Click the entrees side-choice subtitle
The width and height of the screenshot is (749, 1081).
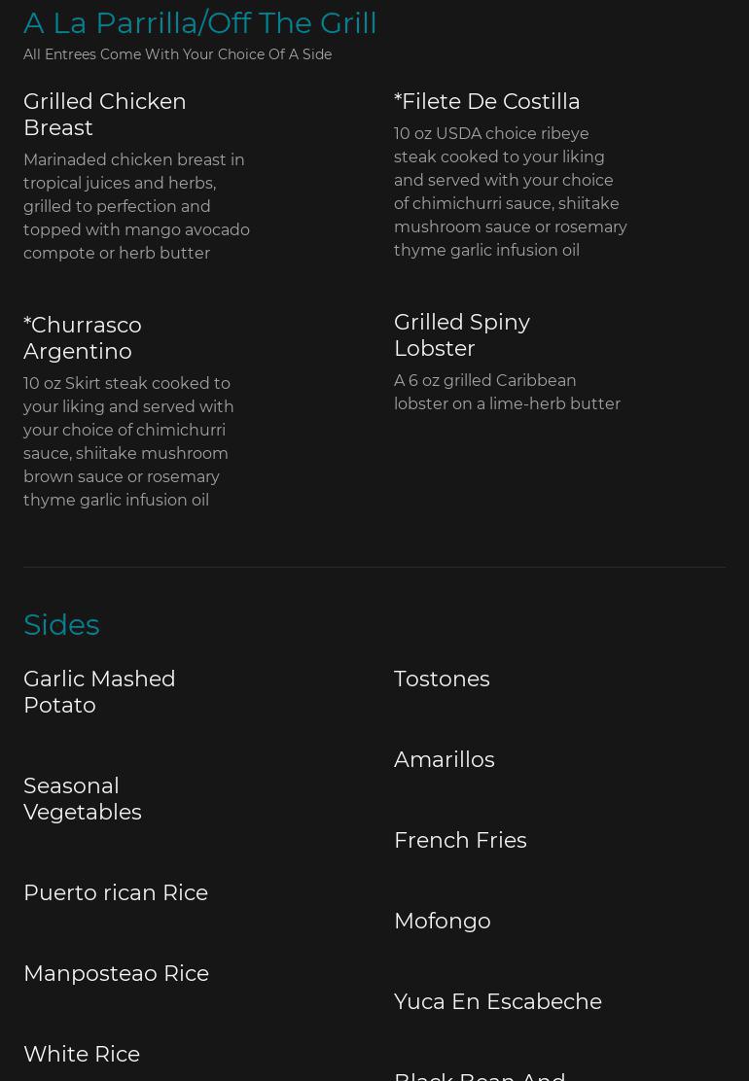[x=177, y=54]
